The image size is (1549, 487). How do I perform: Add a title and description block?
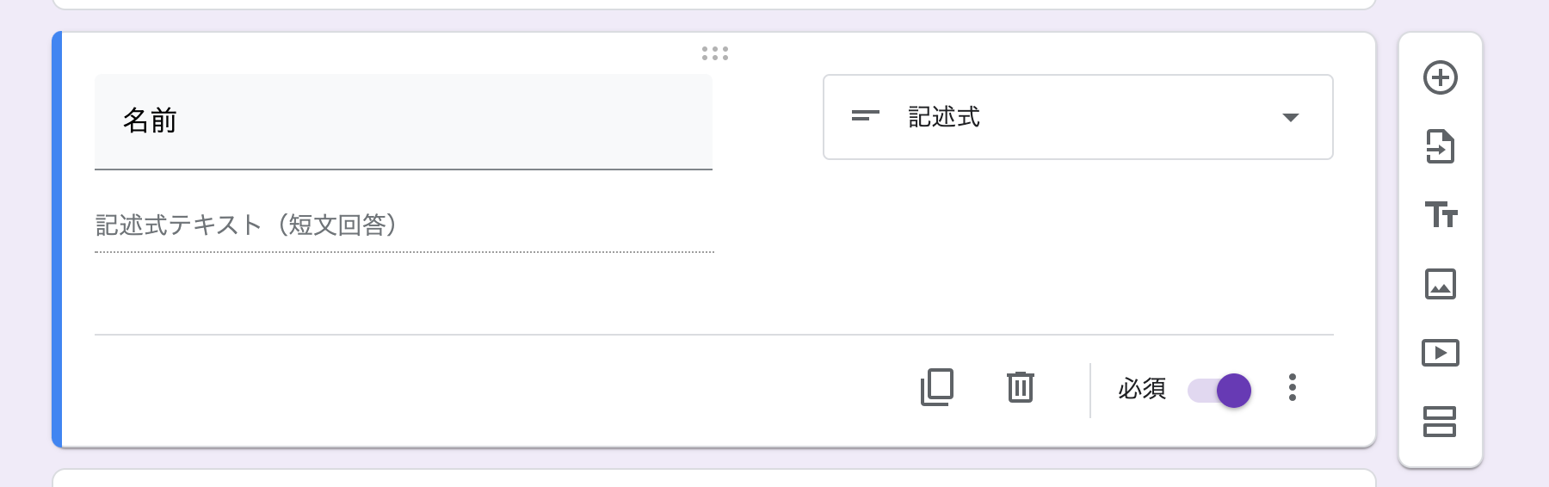point(1440,214)
